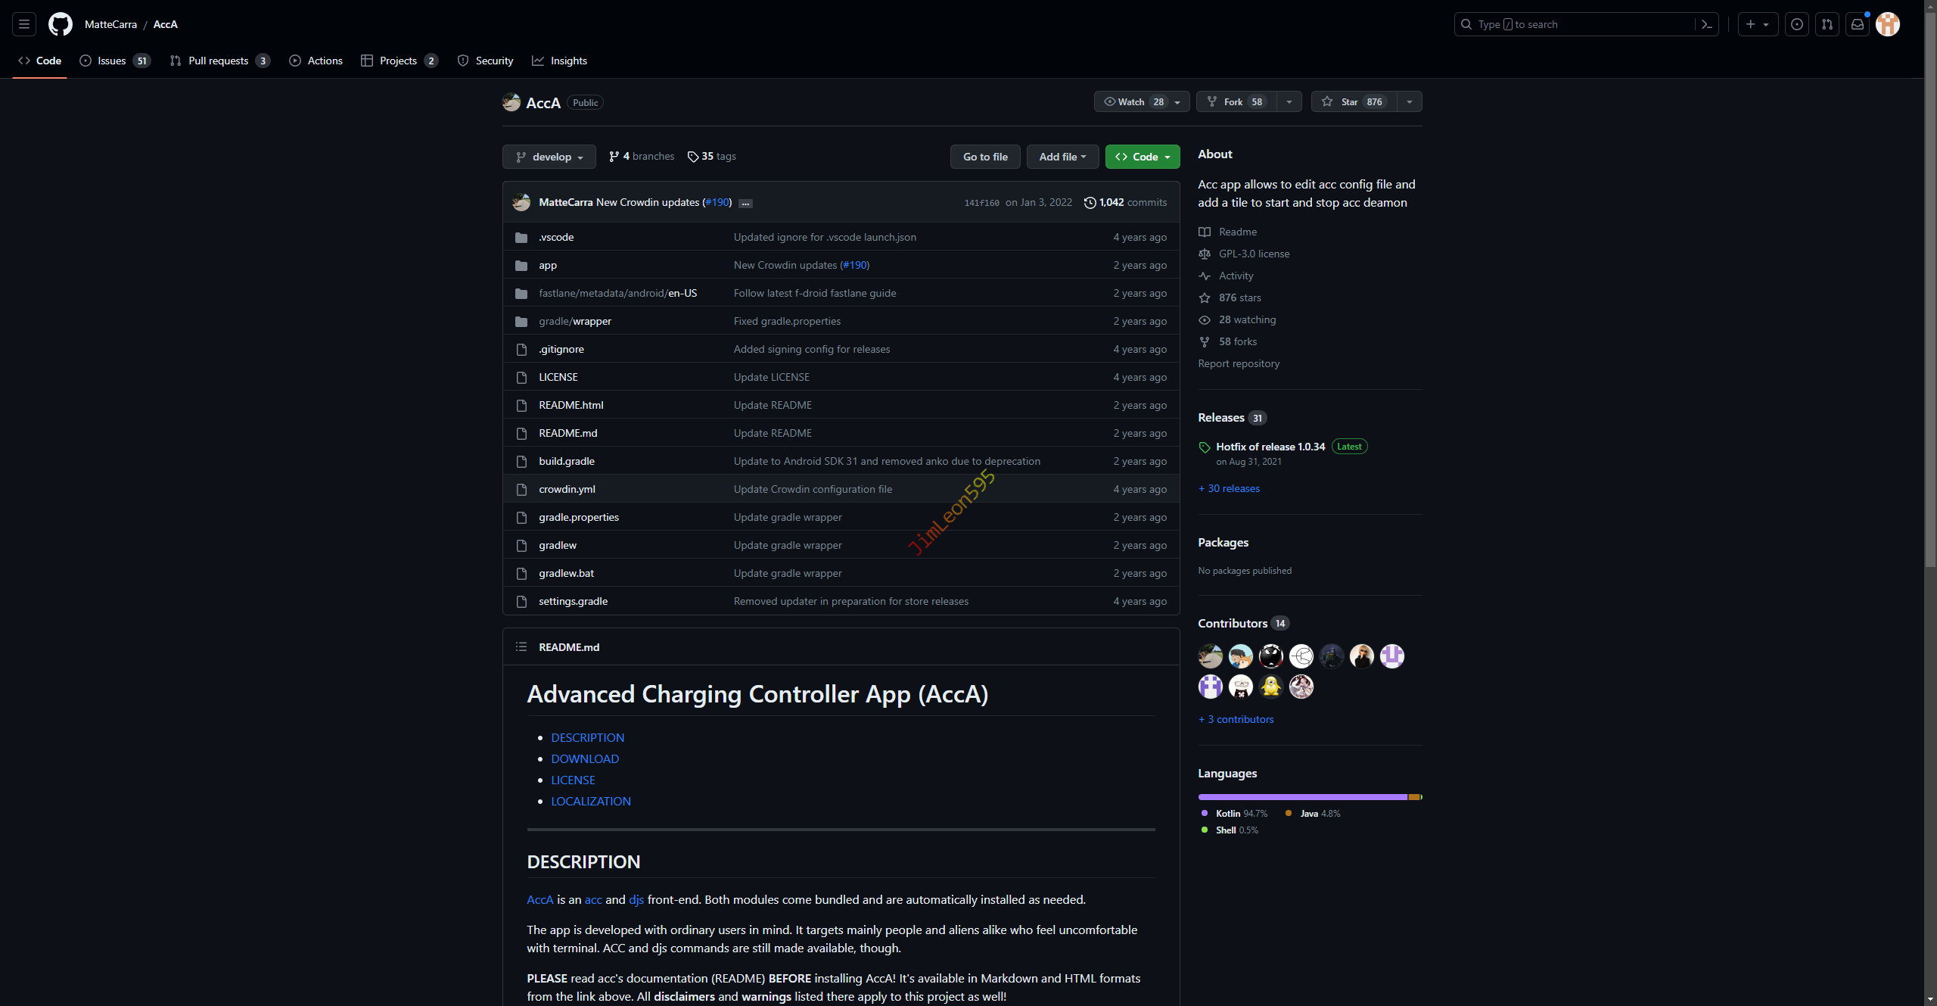Screen dimensions: 1937x1006
Task: Open the hamburger navigation menu
Action: tap(24, 24)
